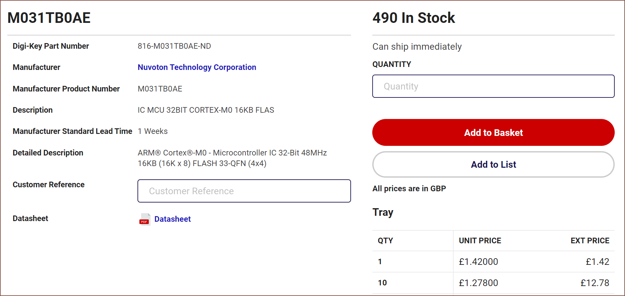Click the manufacturer product number M031TB0AE value
Screen dimensions: 625x296
[160, 89]
